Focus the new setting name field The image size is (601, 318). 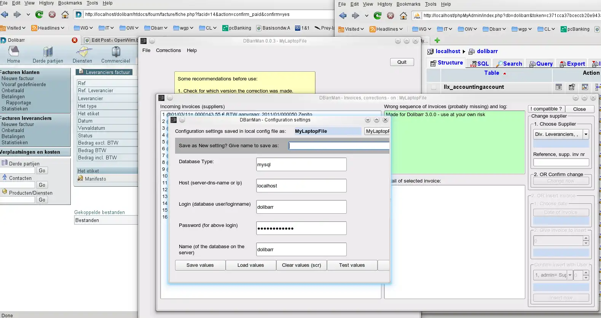[x=339, y=146]
